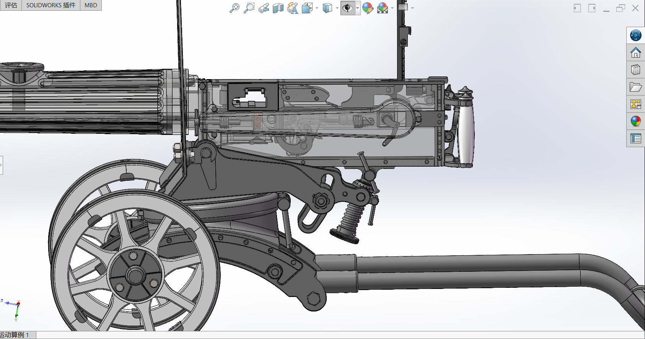Viewport: 645px width, 339px height.
Task: Switch to SOLIDWORKS 插件 tab
Action: (x=51, y=5)
